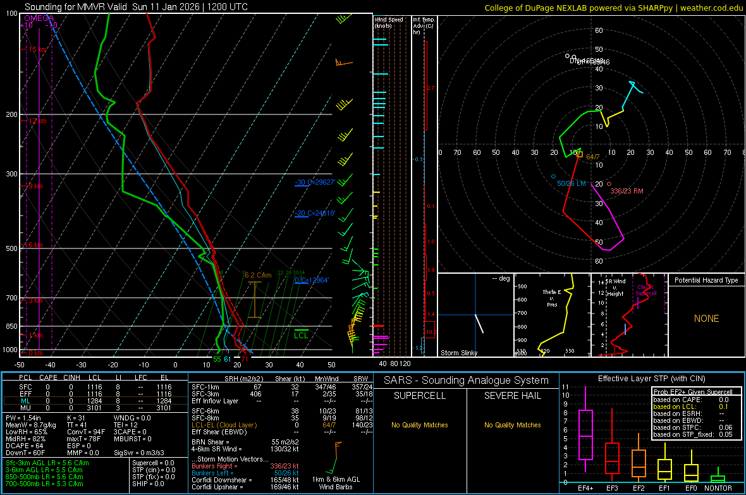This screenshot has width=746, height=495.
Task: Click the '336/23 RM' hodograph label
Action: coord(627,191)
